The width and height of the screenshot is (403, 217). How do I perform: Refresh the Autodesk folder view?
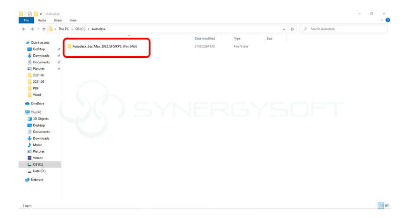[292, 29]
